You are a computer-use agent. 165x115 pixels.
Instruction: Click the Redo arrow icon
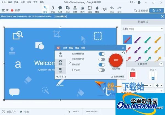[119, 8]
